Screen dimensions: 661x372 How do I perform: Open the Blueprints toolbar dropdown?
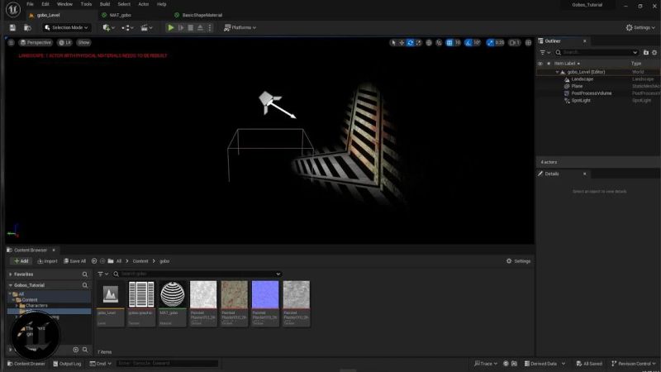[x=127, y=28]
